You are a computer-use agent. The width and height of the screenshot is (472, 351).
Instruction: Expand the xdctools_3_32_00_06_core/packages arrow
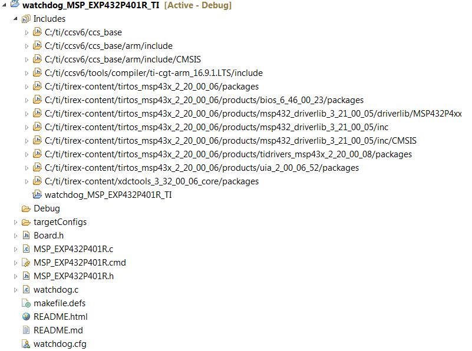[27, 181]
